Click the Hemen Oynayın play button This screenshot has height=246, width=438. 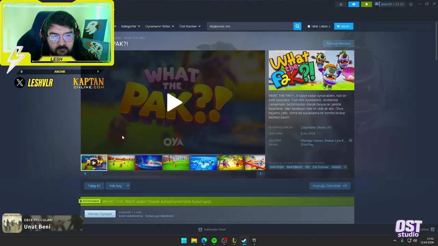coord(100,214)
